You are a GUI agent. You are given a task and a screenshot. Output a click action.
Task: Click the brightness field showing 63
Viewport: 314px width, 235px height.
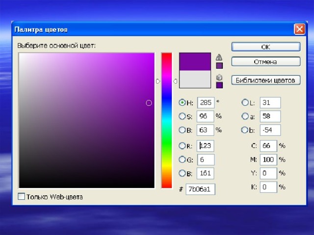pyautogui.click(x=205, y=130)
